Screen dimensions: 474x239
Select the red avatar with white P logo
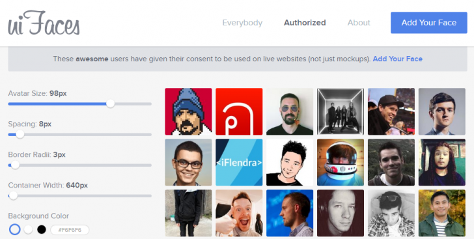pyautogui.click(x=239, y=111)
